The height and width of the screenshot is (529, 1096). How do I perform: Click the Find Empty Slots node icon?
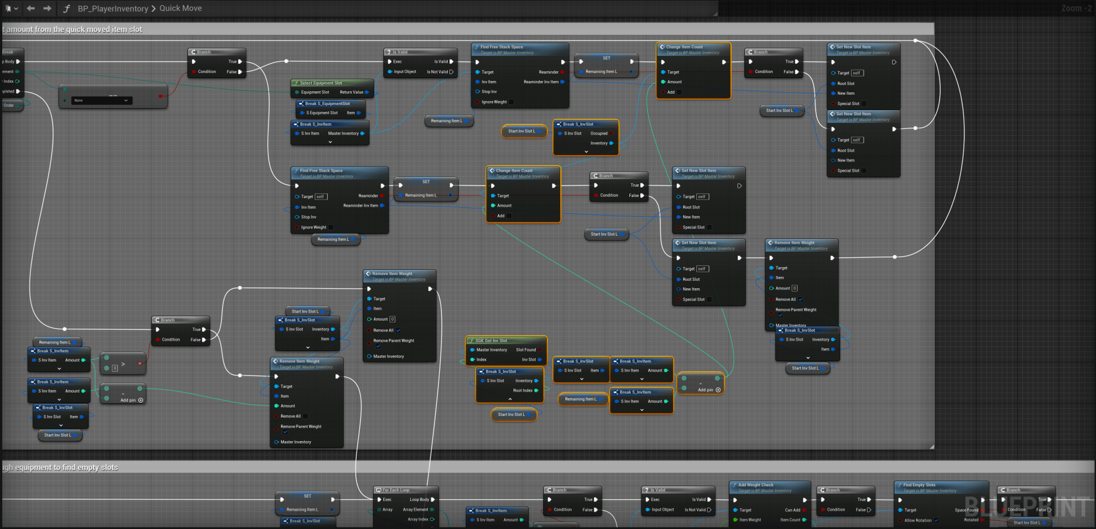(900, 485)
